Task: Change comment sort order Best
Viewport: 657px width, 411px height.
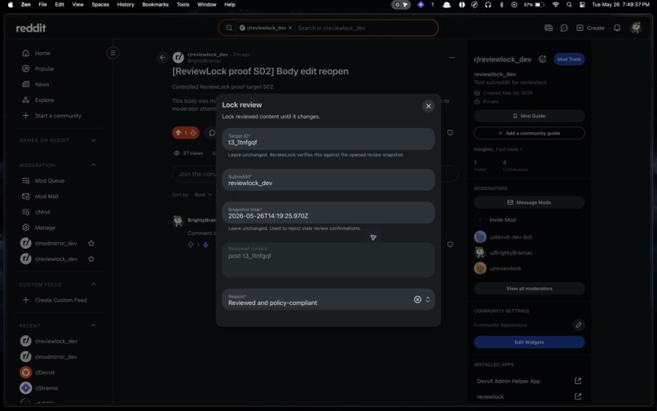Action: click(x=203, y=195)
